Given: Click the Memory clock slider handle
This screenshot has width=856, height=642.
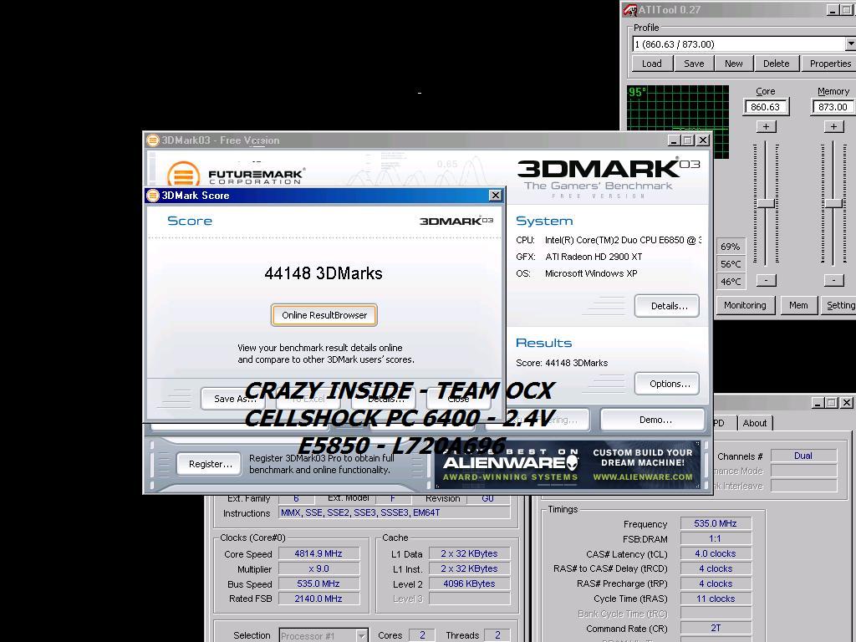Looking at the screenshot, I should [x=833, y=204].
